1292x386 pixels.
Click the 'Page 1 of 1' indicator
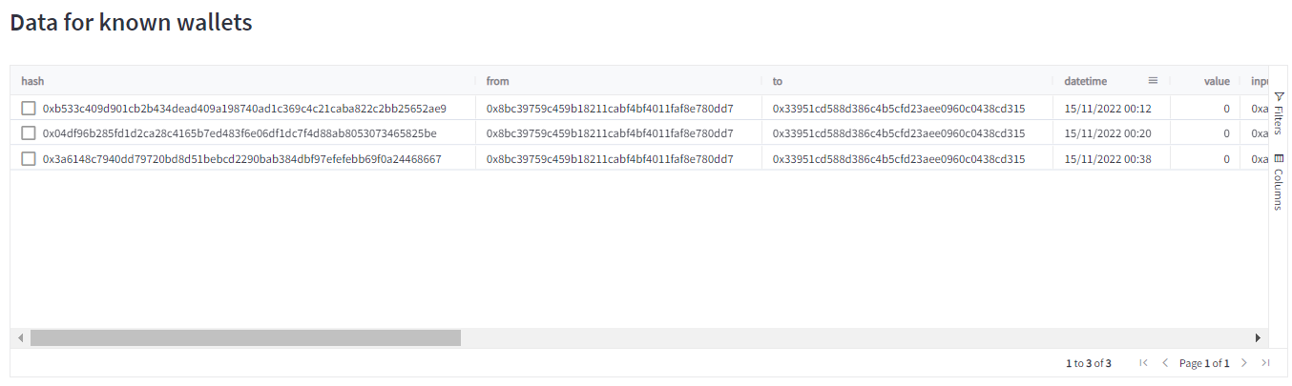pyautogui.click(x=1204, y=363)
